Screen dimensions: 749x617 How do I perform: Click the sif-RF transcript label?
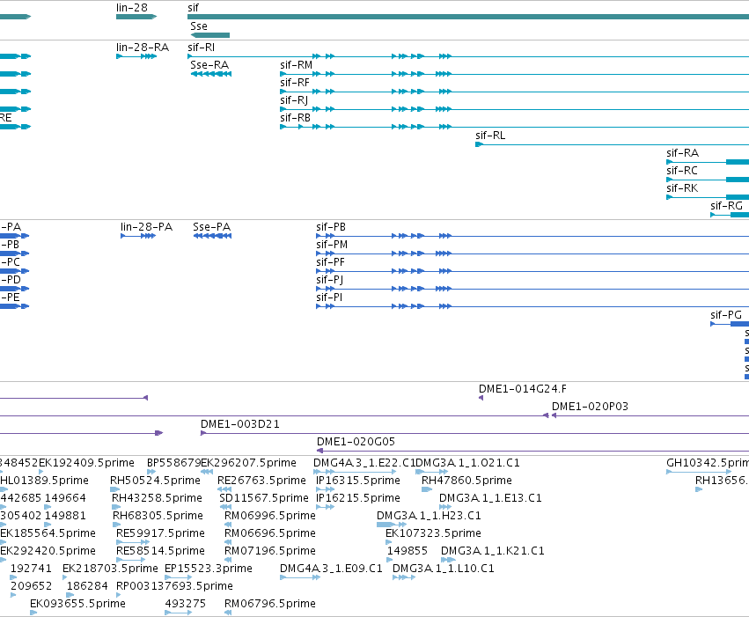pyautogui.click(x=295, y=83)
